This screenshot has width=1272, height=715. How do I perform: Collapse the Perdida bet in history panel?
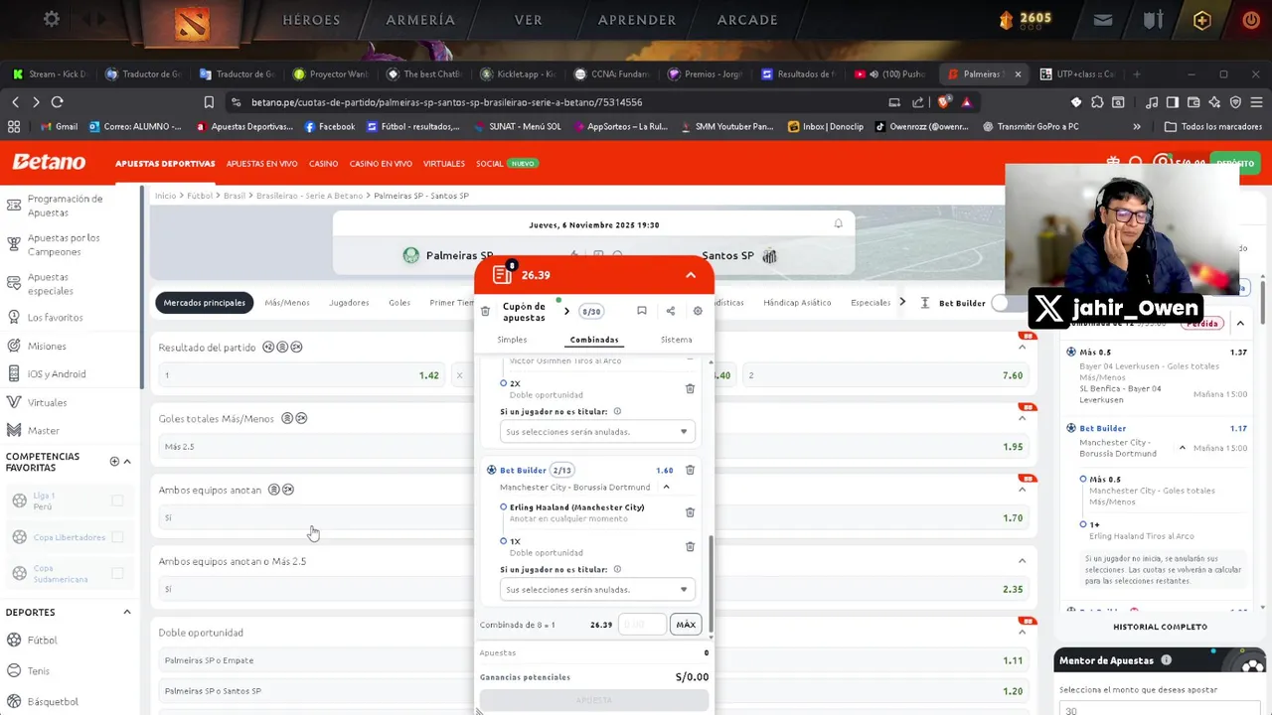1240,324
